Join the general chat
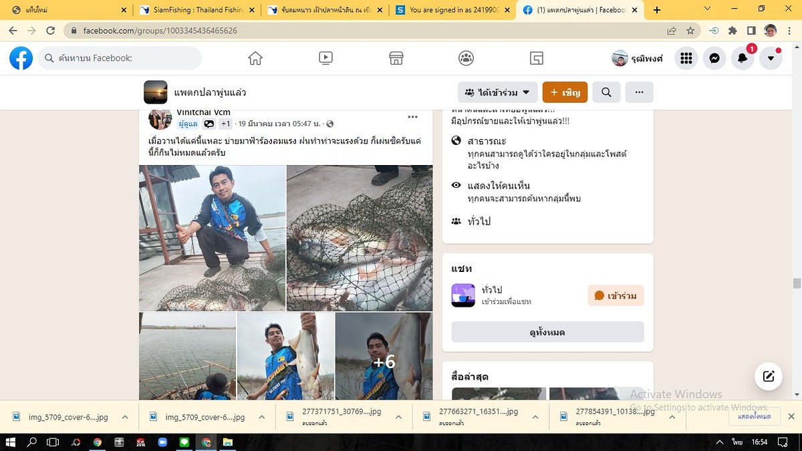Screen dimensions: 802x451 (x=616, y=295)
